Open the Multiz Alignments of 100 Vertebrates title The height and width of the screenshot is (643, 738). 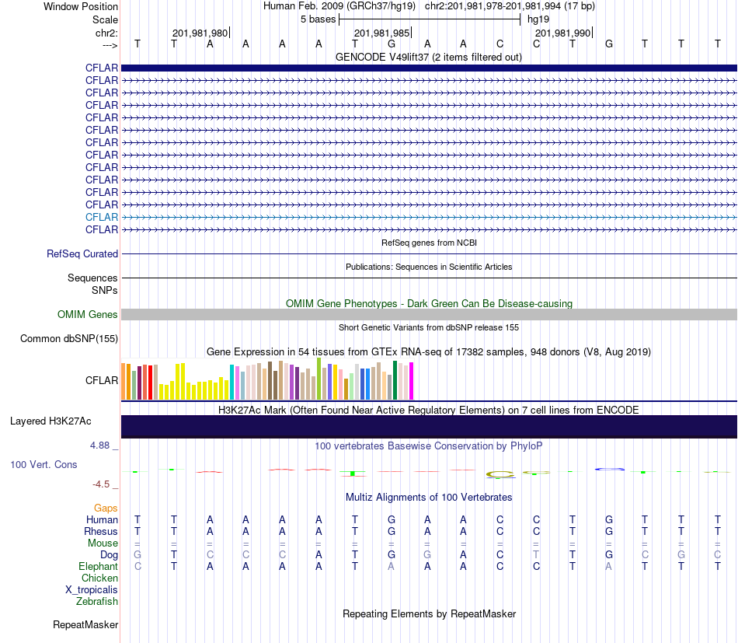click(x=429, y=497)
